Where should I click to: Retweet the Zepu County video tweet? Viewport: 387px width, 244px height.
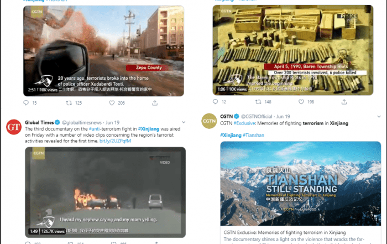point(69,103)
